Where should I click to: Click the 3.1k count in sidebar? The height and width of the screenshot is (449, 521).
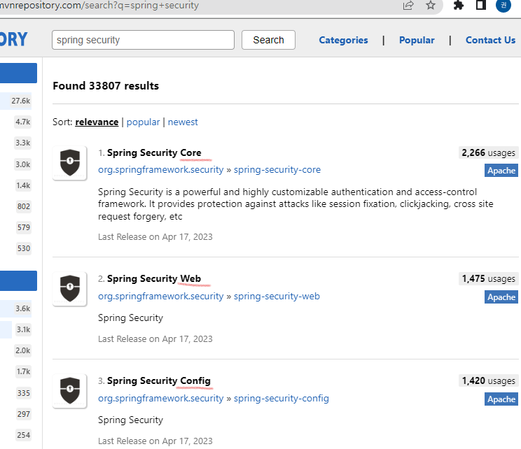(23, 329)
